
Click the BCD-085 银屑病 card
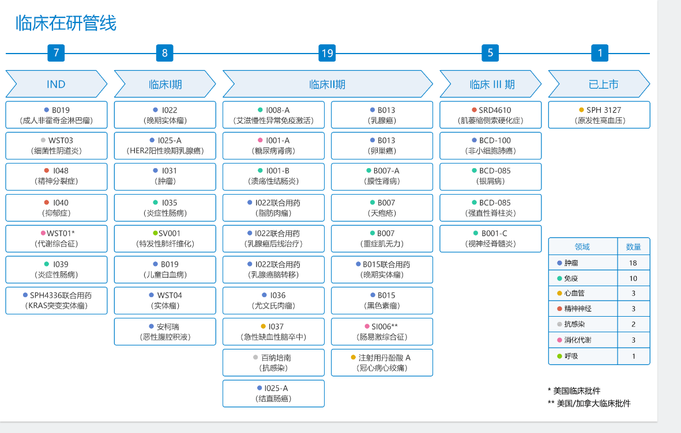491,177
